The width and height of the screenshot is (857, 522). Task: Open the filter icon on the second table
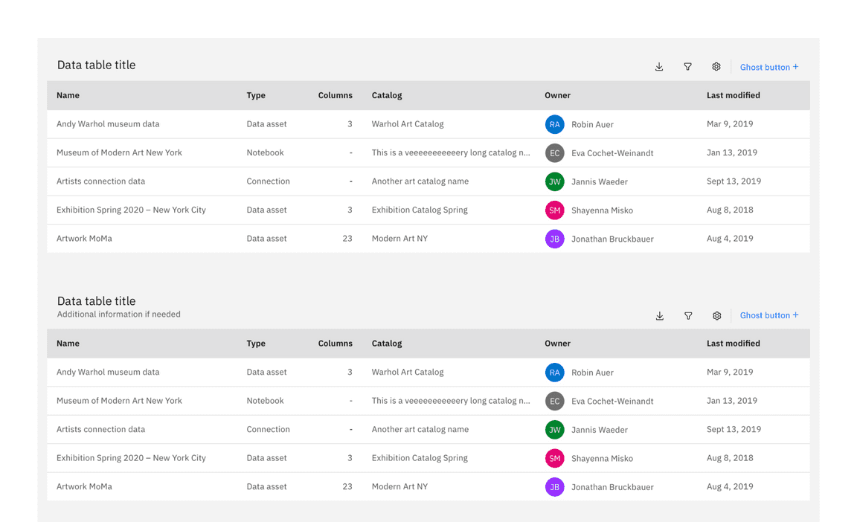pos(688,315)
